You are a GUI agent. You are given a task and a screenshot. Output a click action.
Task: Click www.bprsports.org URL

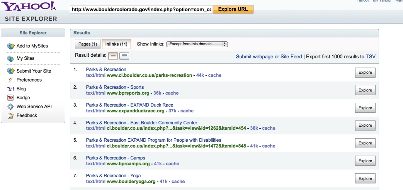tap(128, 93)
